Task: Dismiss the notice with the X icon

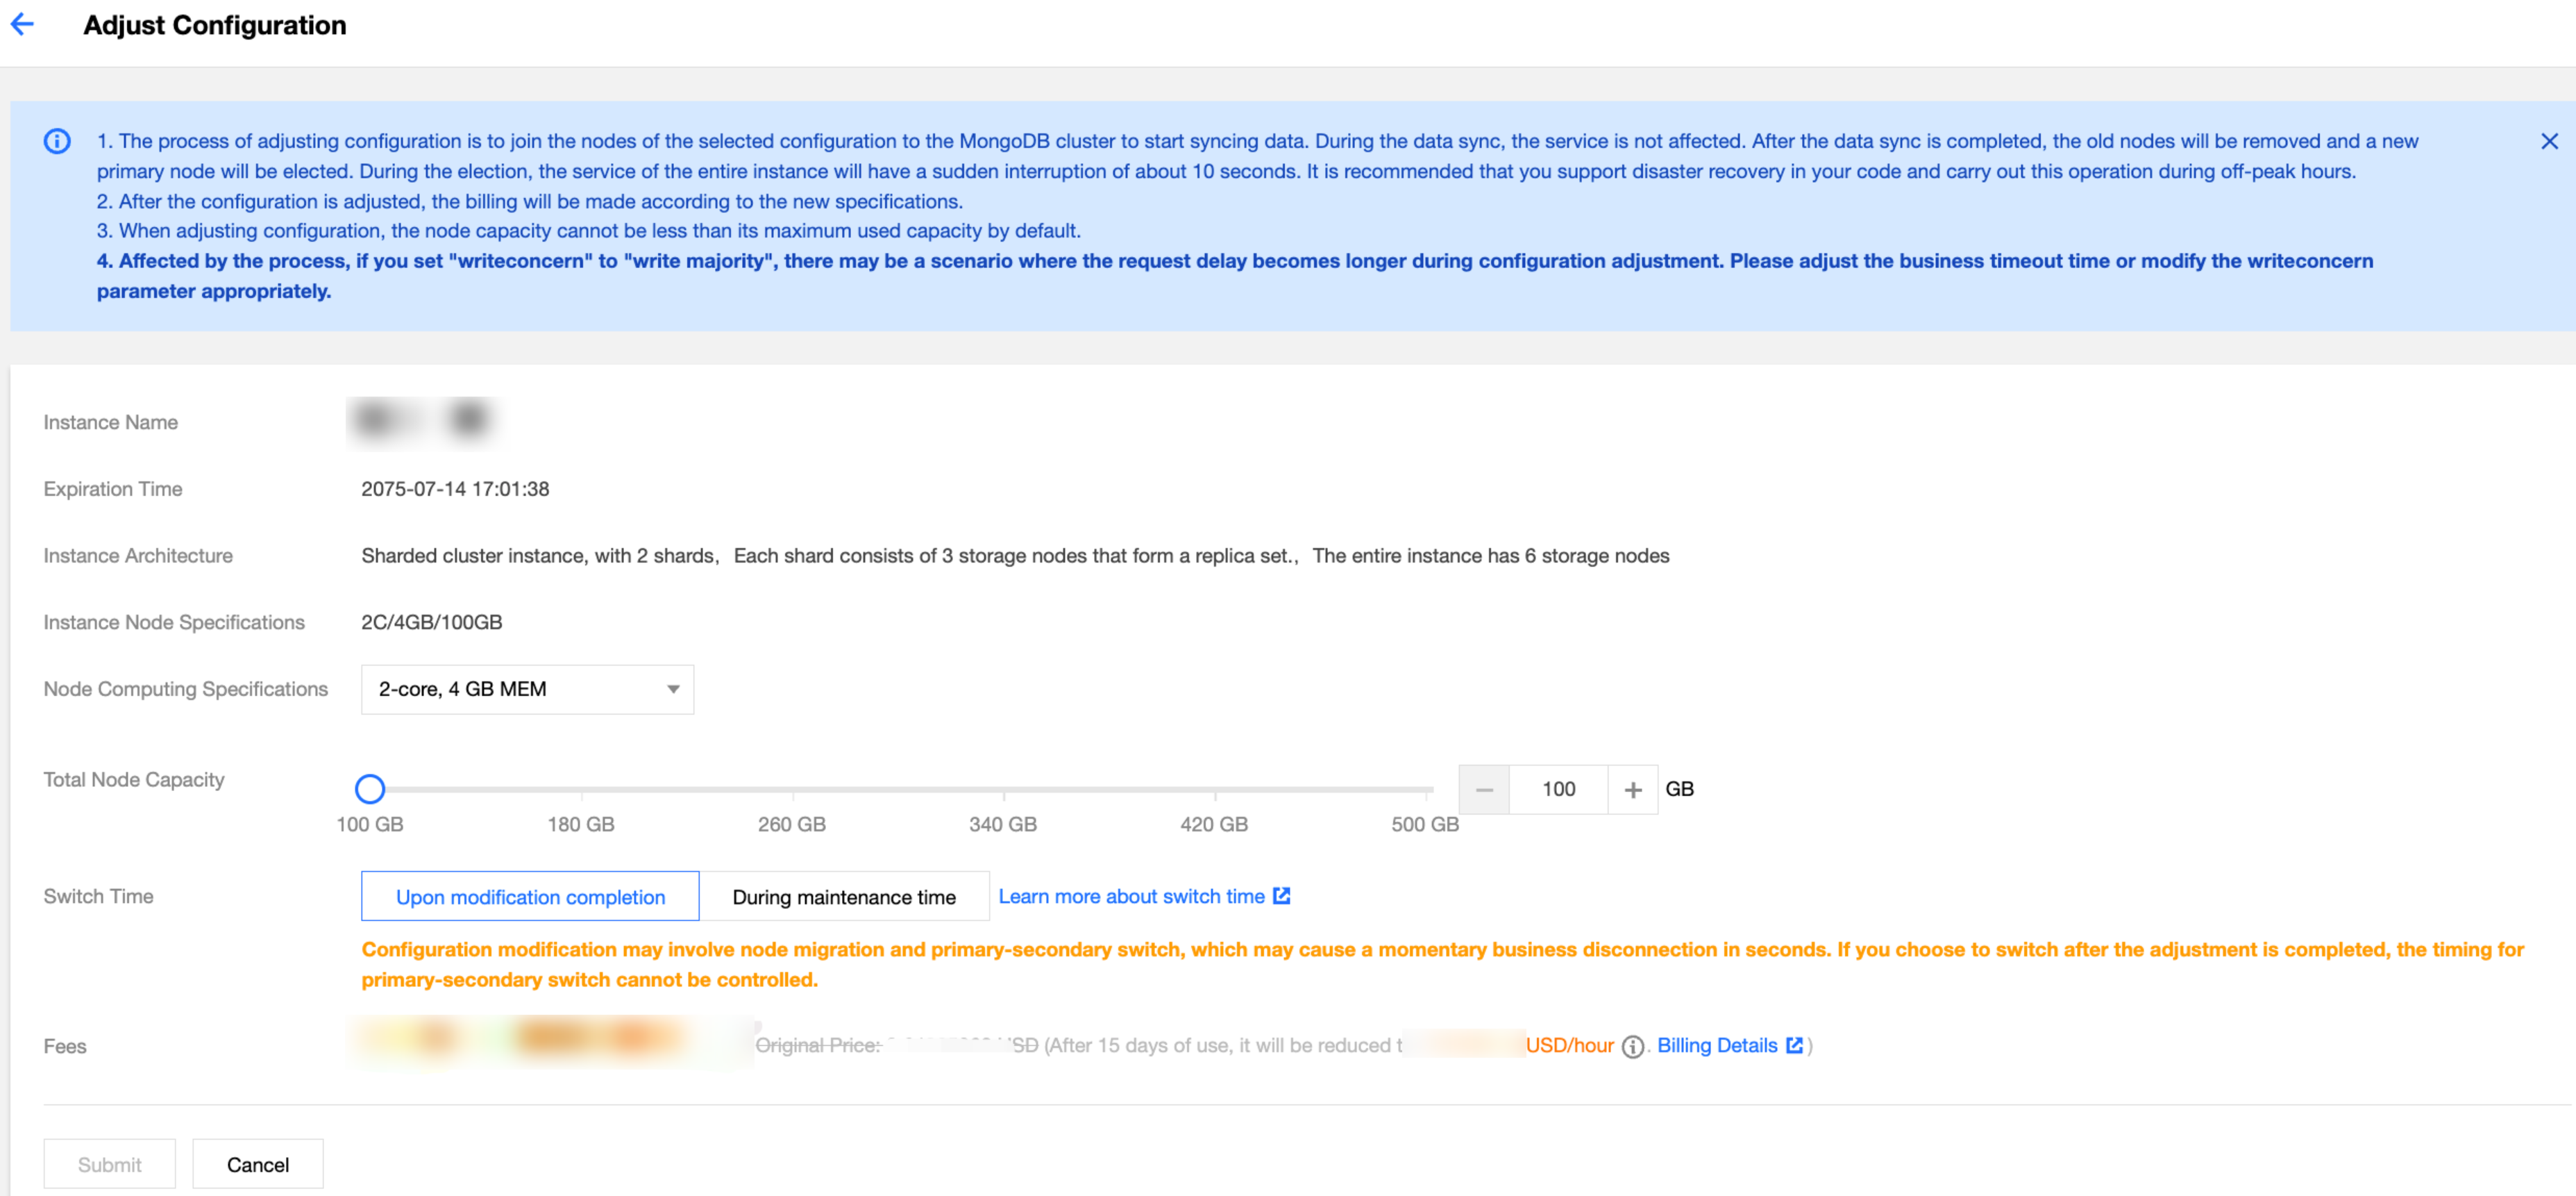Action: point(2549,141)
